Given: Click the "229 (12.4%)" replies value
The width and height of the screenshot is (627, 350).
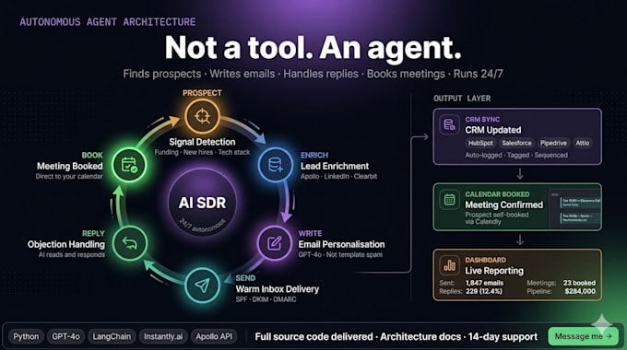Looking at the screenshot, I should click(x=484, y=291).
